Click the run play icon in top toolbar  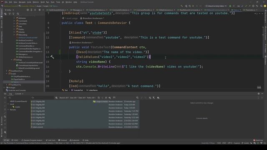click(193, 6)
